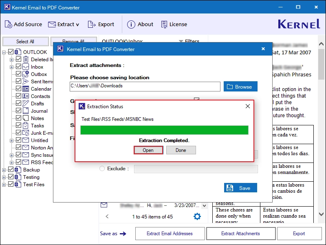Click the License certificate icon
Viewport: 326px width, 245px height.
click(x=164, y=24)
